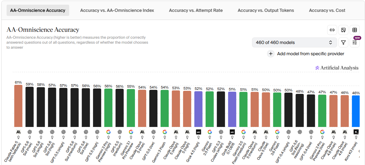Select the AA-Omniscience Accuracy tab
Image resolution: width=365 pixels, height=165 pixels.
tap(38, 10)
